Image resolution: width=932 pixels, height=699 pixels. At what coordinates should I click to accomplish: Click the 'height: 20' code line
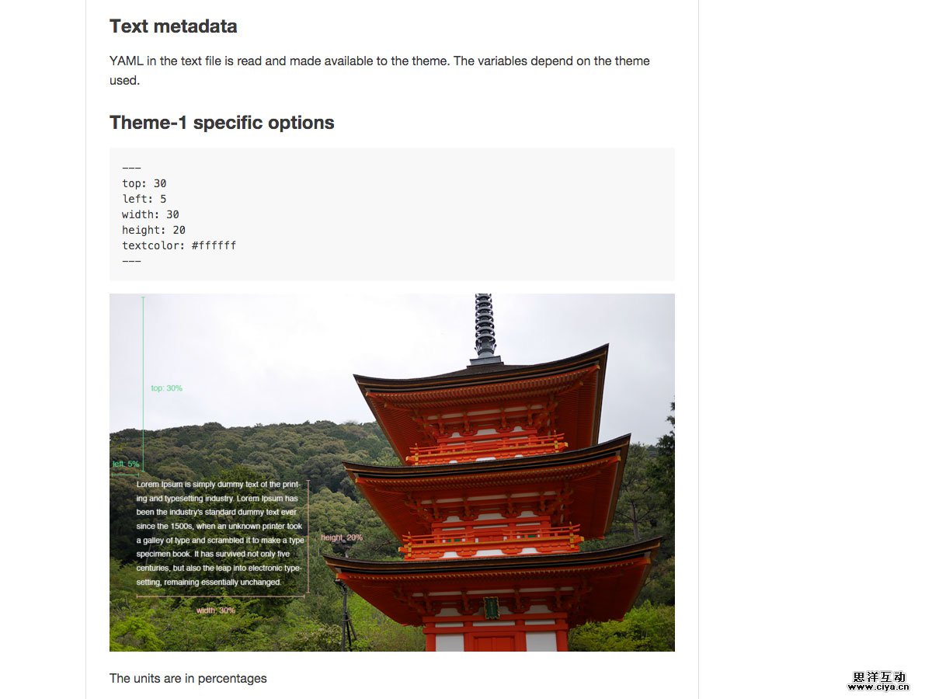point(154,230)
